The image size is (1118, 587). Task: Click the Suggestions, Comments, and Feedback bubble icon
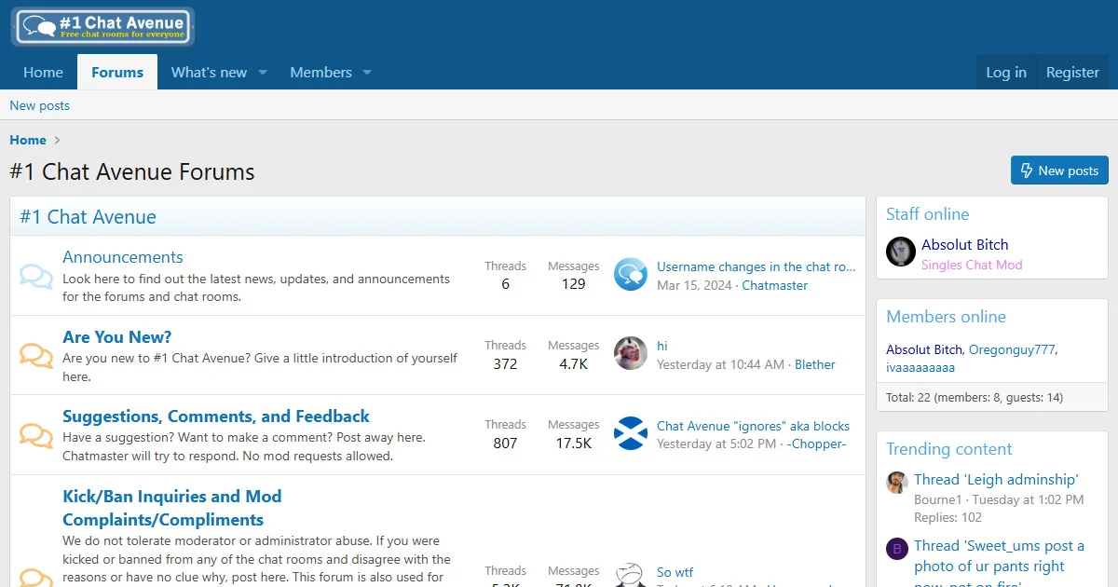click(x=36, y=434)
